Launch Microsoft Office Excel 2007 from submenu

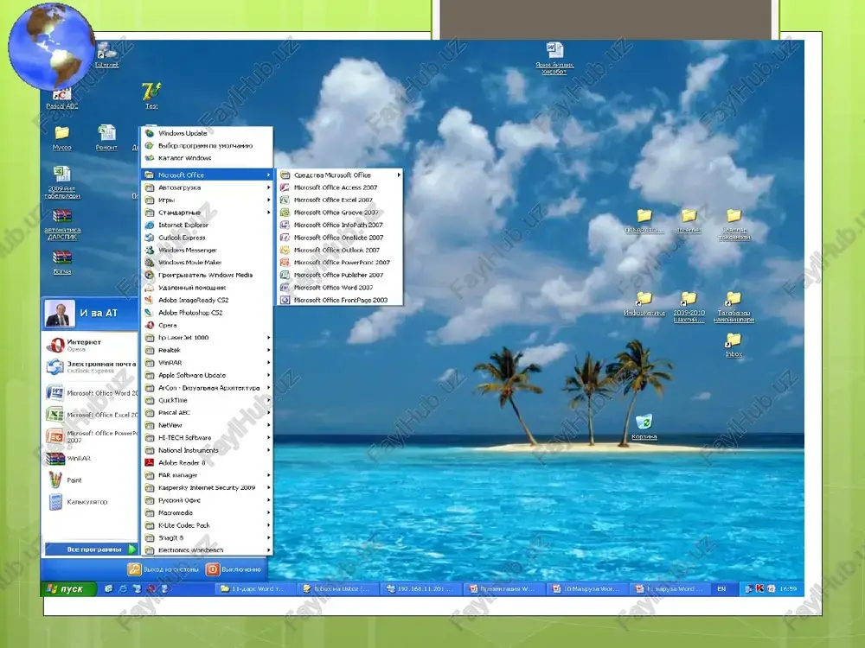(x=339, y=200)
